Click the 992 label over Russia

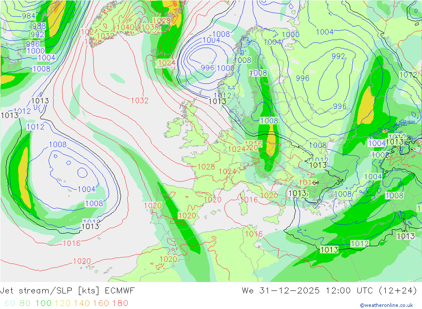tap(338, 56)
